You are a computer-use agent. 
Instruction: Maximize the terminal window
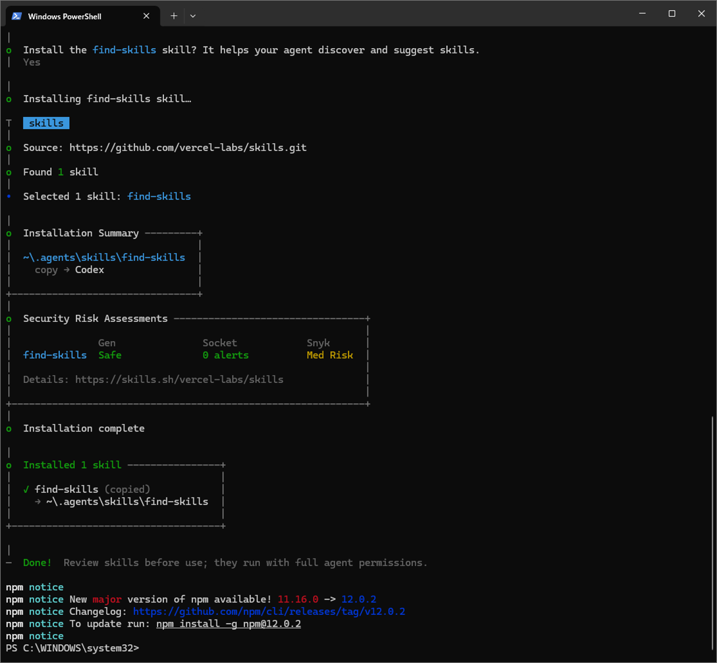(x=672, y=14)
